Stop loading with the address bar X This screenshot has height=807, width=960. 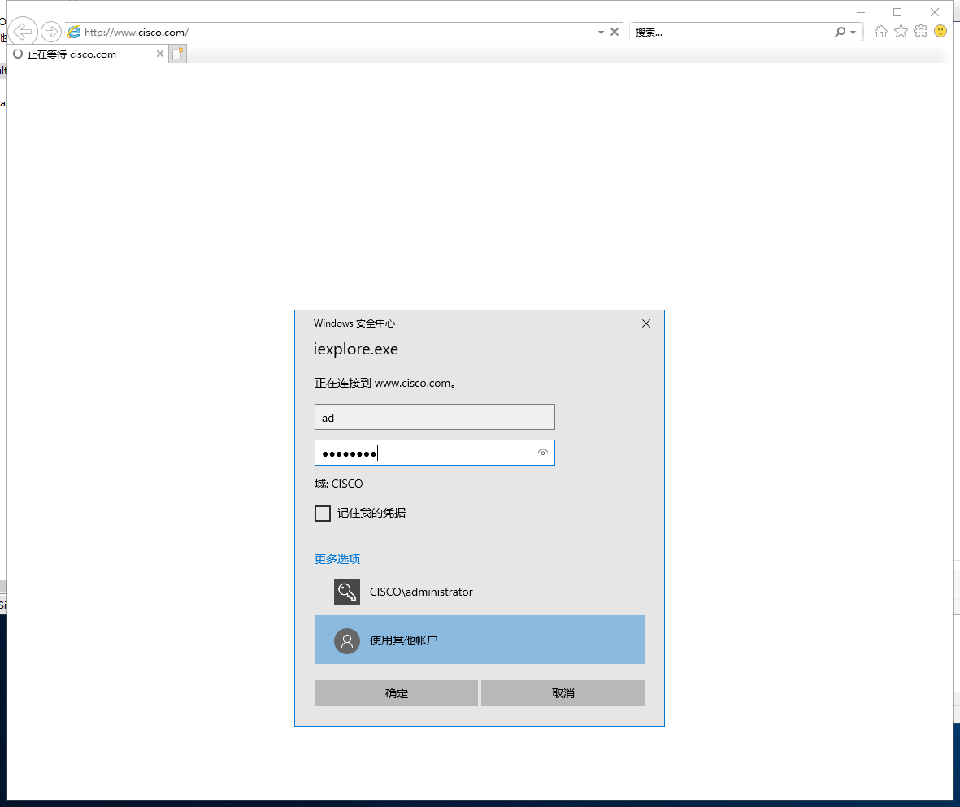tap(615, 32)
